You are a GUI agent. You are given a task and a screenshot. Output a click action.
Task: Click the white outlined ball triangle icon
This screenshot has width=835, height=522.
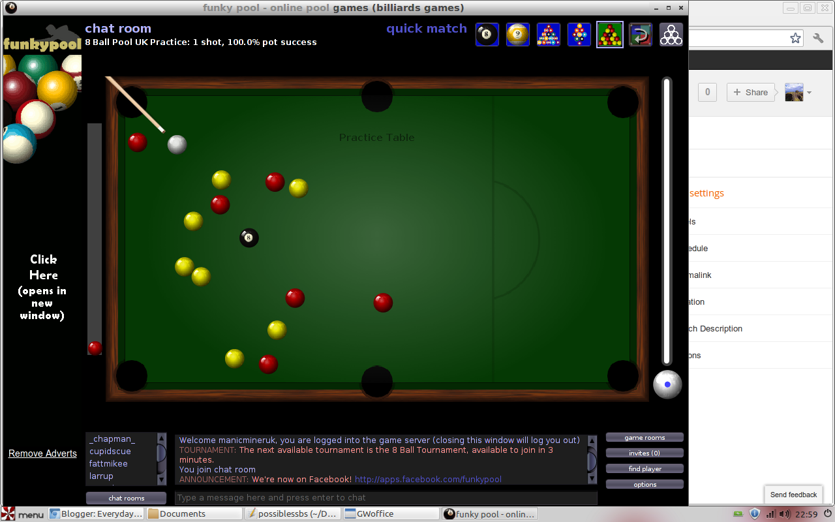[671, 35]
